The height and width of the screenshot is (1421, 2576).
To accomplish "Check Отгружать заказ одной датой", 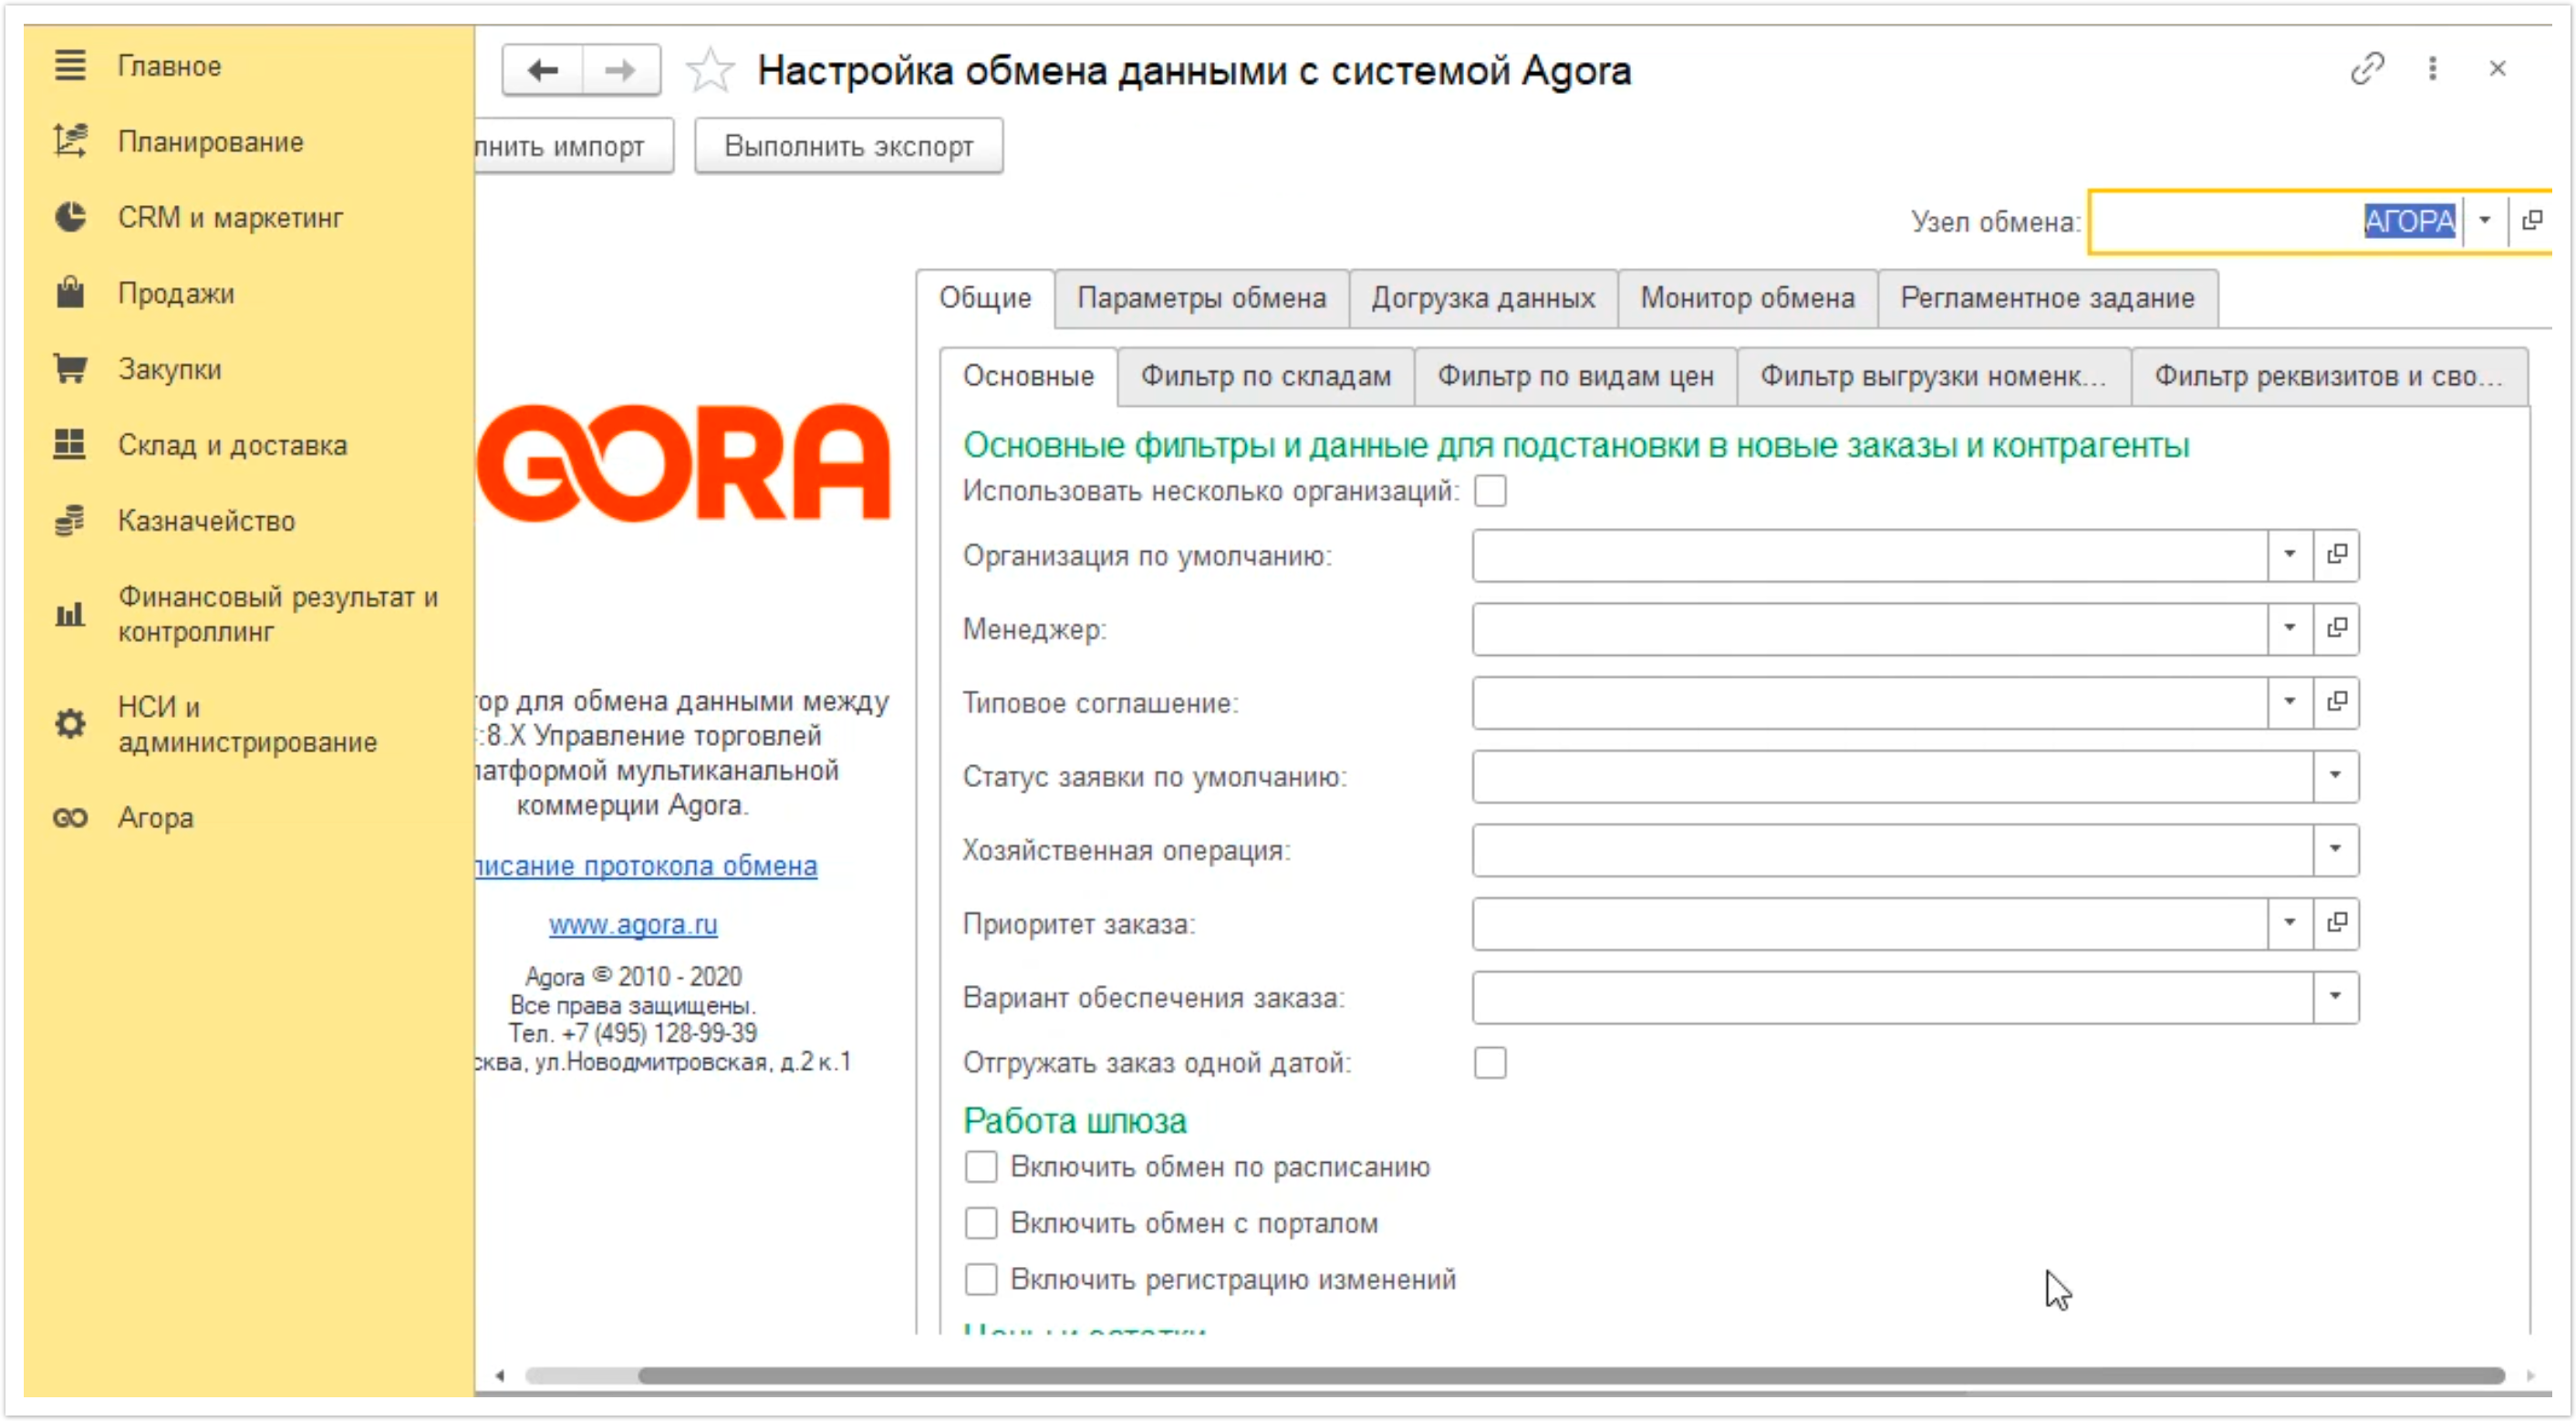I will [1490, 1062].
